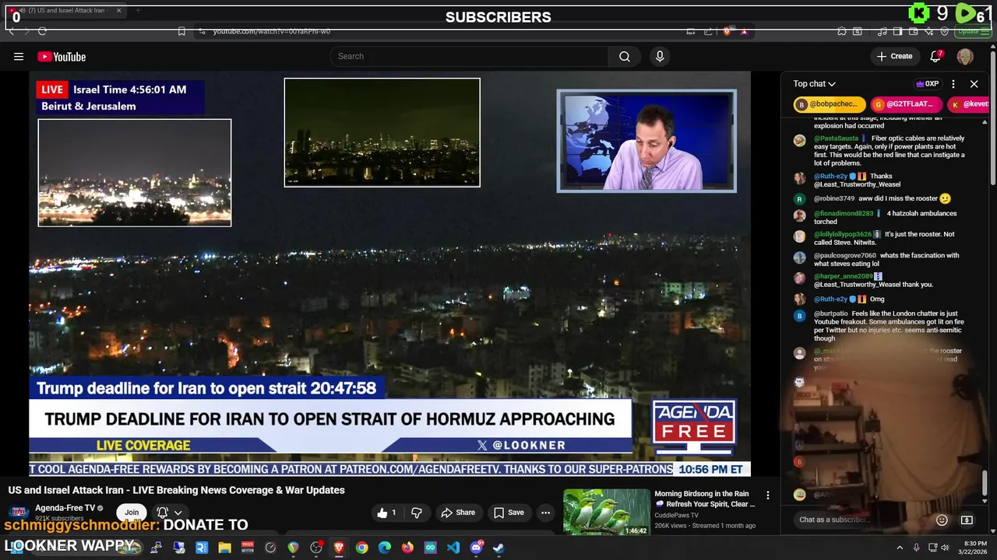The image size is (997, 560).
Task: Click @robine3749 username in chat
Action: coord(834,199)
